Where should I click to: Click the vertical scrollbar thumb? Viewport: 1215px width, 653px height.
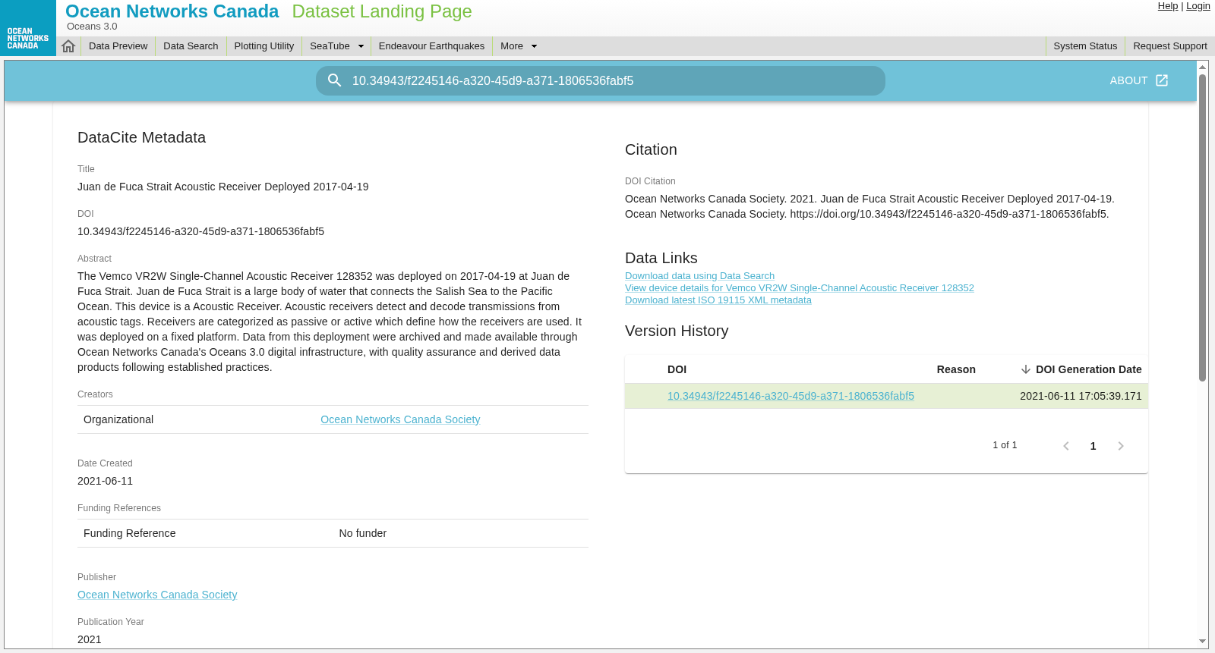click(1202, 228)
